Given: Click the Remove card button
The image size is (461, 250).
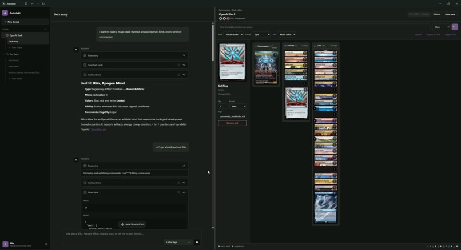Looking at the screenshot, I should [x=232, y=123].
